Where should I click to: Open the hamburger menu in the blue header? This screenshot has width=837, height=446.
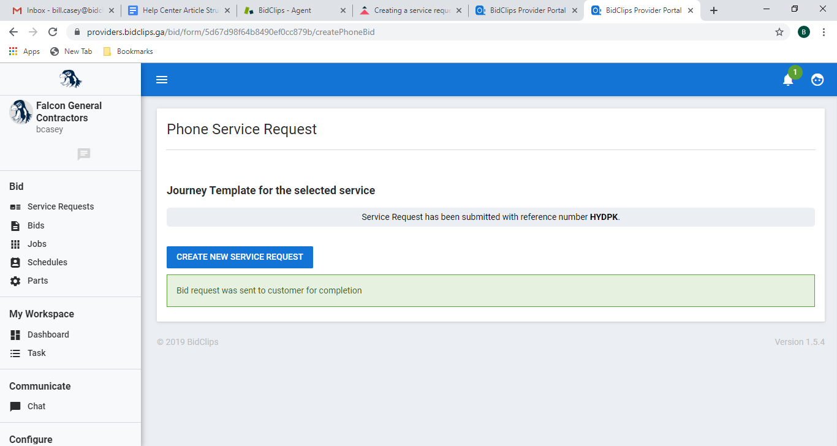point(162,80)
